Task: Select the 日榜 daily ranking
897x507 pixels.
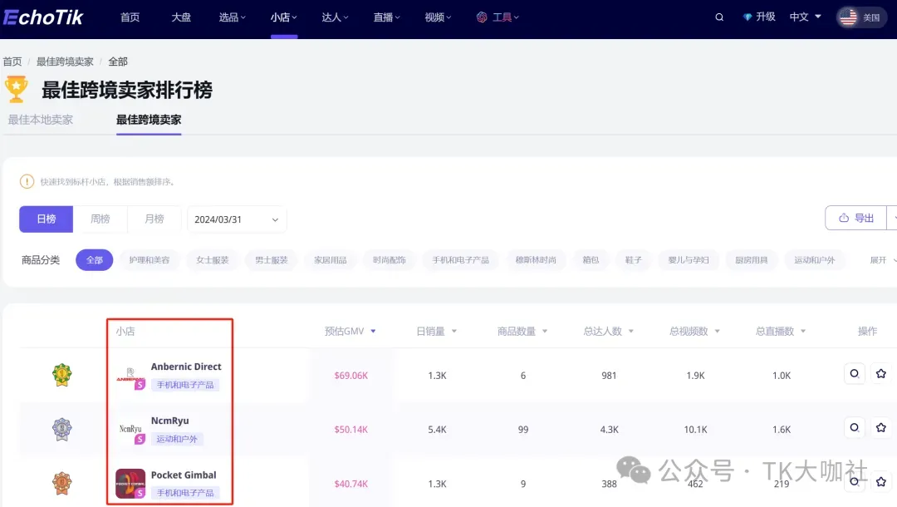Action: tap(47, 219)
